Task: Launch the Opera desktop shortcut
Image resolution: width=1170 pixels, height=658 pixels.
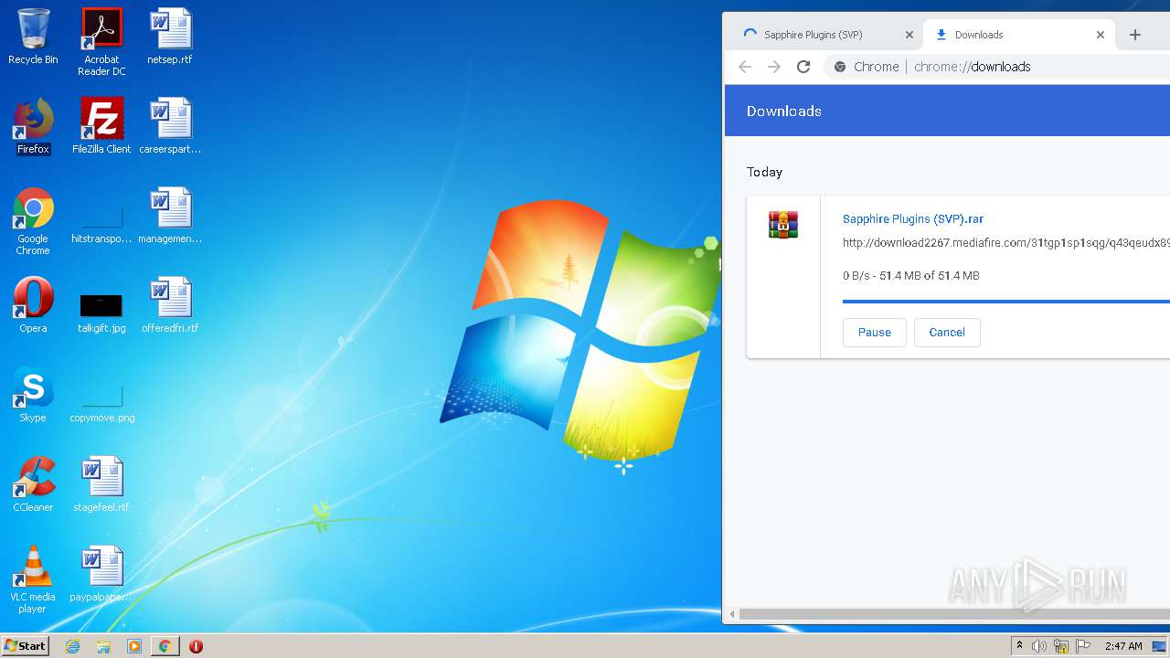Action: pos(33,306)
